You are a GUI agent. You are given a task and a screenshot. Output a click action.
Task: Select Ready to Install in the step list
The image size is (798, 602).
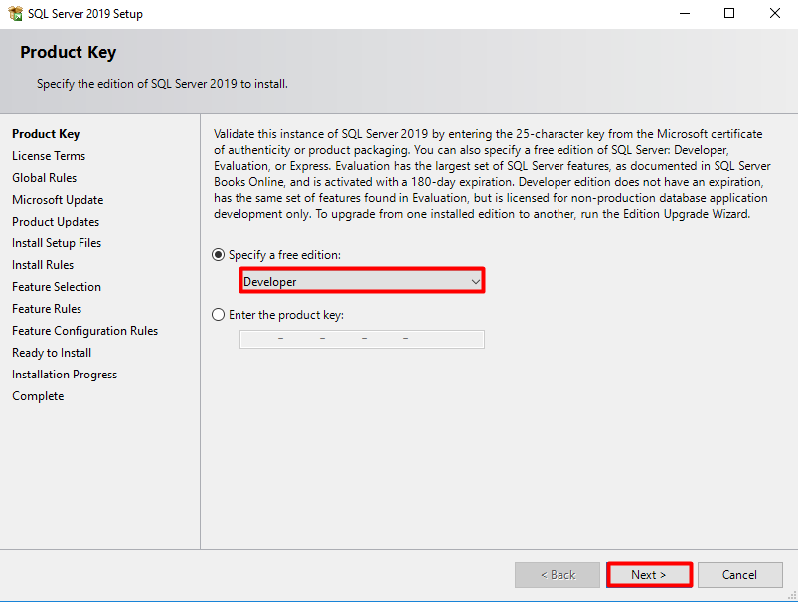tap(52, 353)
